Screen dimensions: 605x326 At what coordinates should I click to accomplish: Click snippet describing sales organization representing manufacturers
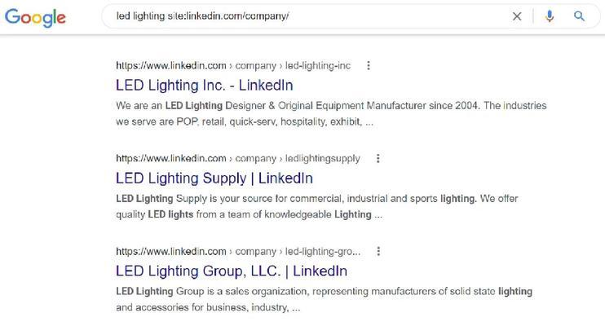[x=324, y=299]
